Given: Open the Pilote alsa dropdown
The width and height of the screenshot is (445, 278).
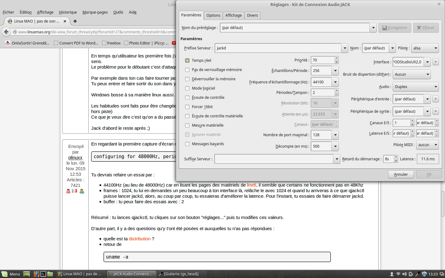Looking at the screenshot, I should point(425,48).
